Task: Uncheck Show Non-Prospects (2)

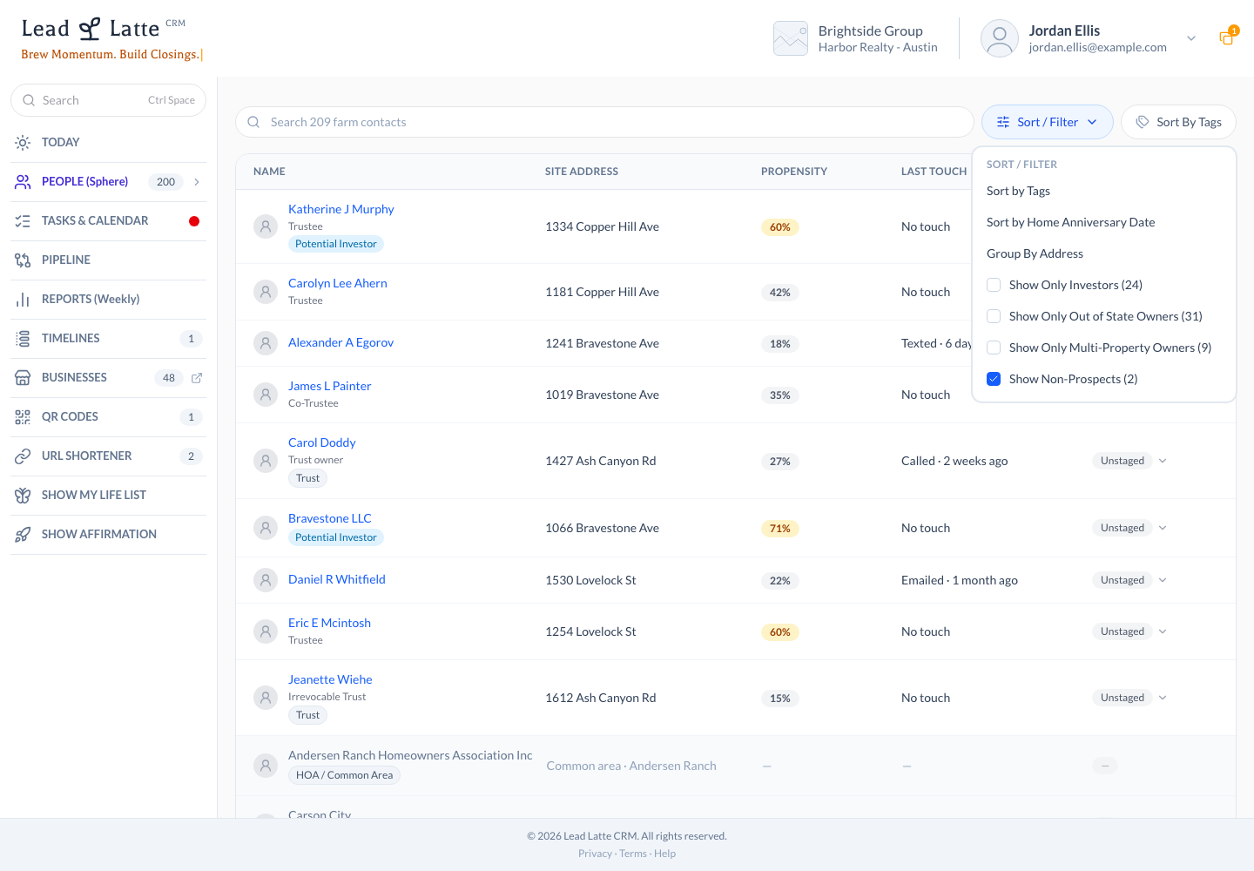Action: tap(994, 379)
